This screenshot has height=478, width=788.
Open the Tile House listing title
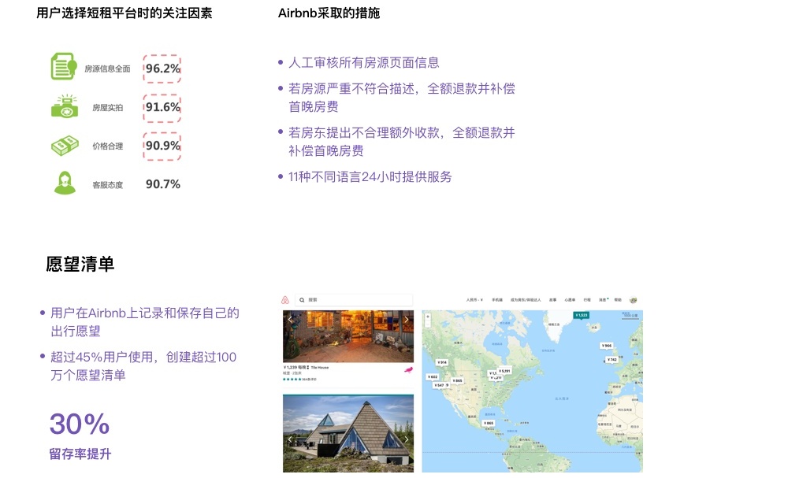pos(320,368)
